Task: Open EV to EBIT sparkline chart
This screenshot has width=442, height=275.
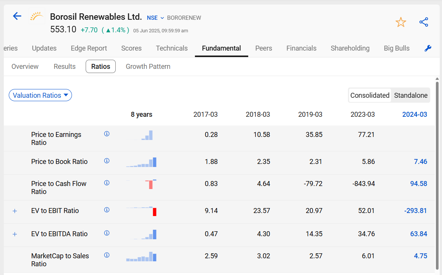Action: coord(142,211)
